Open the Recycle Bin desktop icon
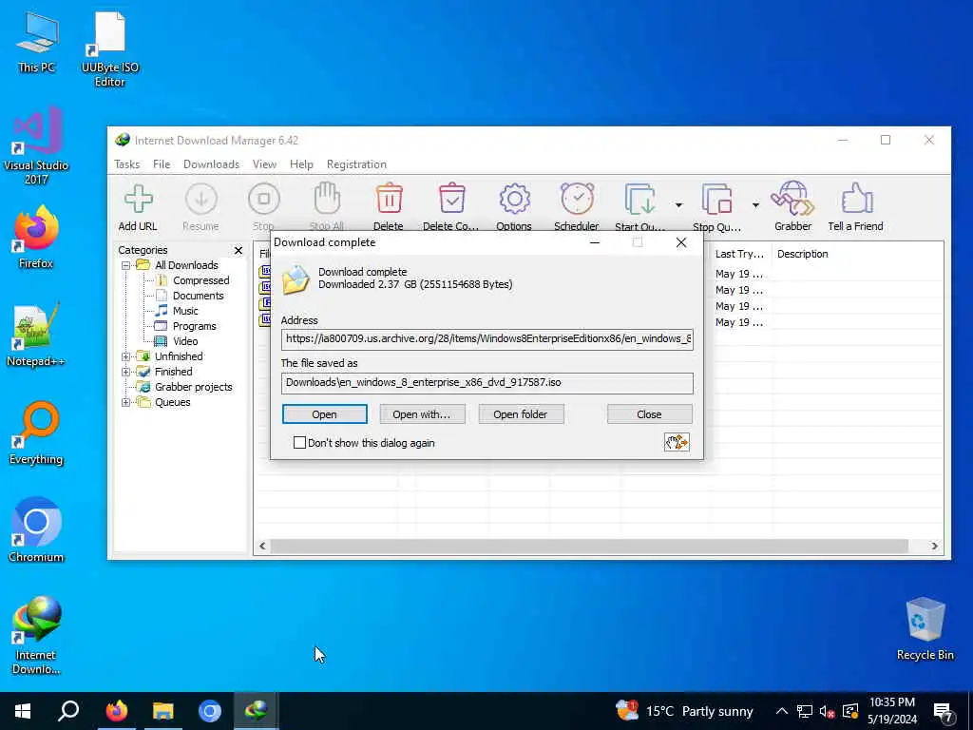Screen dimensions: 973x730 [925, 629]
